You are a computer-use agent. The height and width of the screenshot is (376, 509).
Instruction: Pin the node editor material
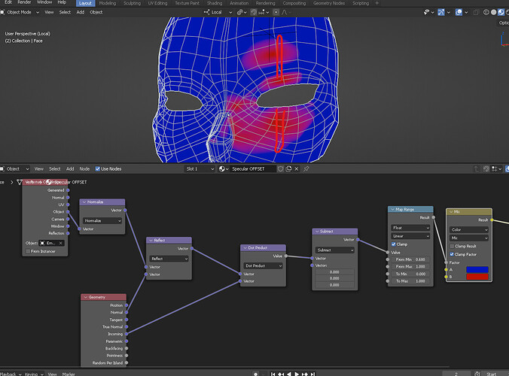[x=306, y=169]
